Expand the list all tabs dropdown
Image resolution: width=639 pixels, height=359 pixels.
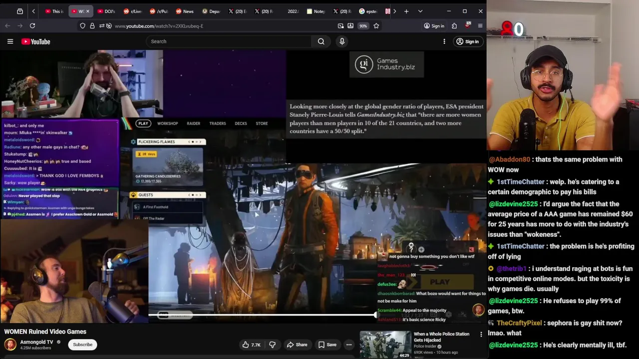420,11
